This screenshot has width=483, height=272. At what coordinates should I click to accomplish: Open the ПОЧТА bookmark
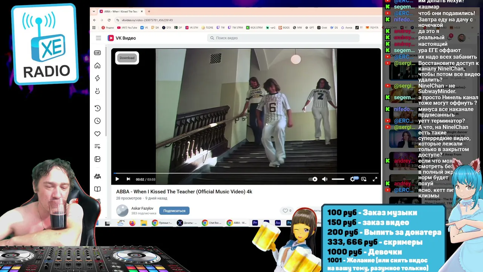coord(372,28)
